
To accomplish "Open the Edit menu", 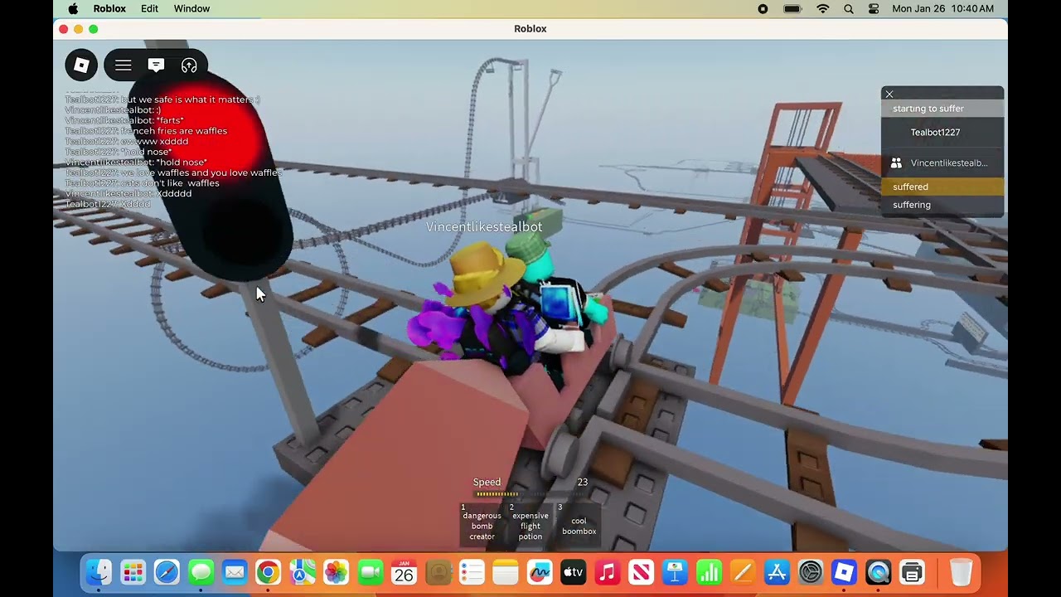I will (149, 8).
